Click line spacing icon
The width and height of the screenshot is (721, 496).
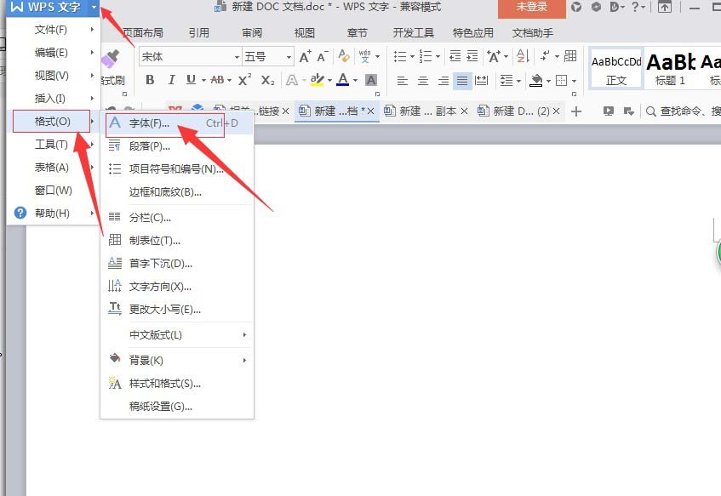[x=506, y=81]
